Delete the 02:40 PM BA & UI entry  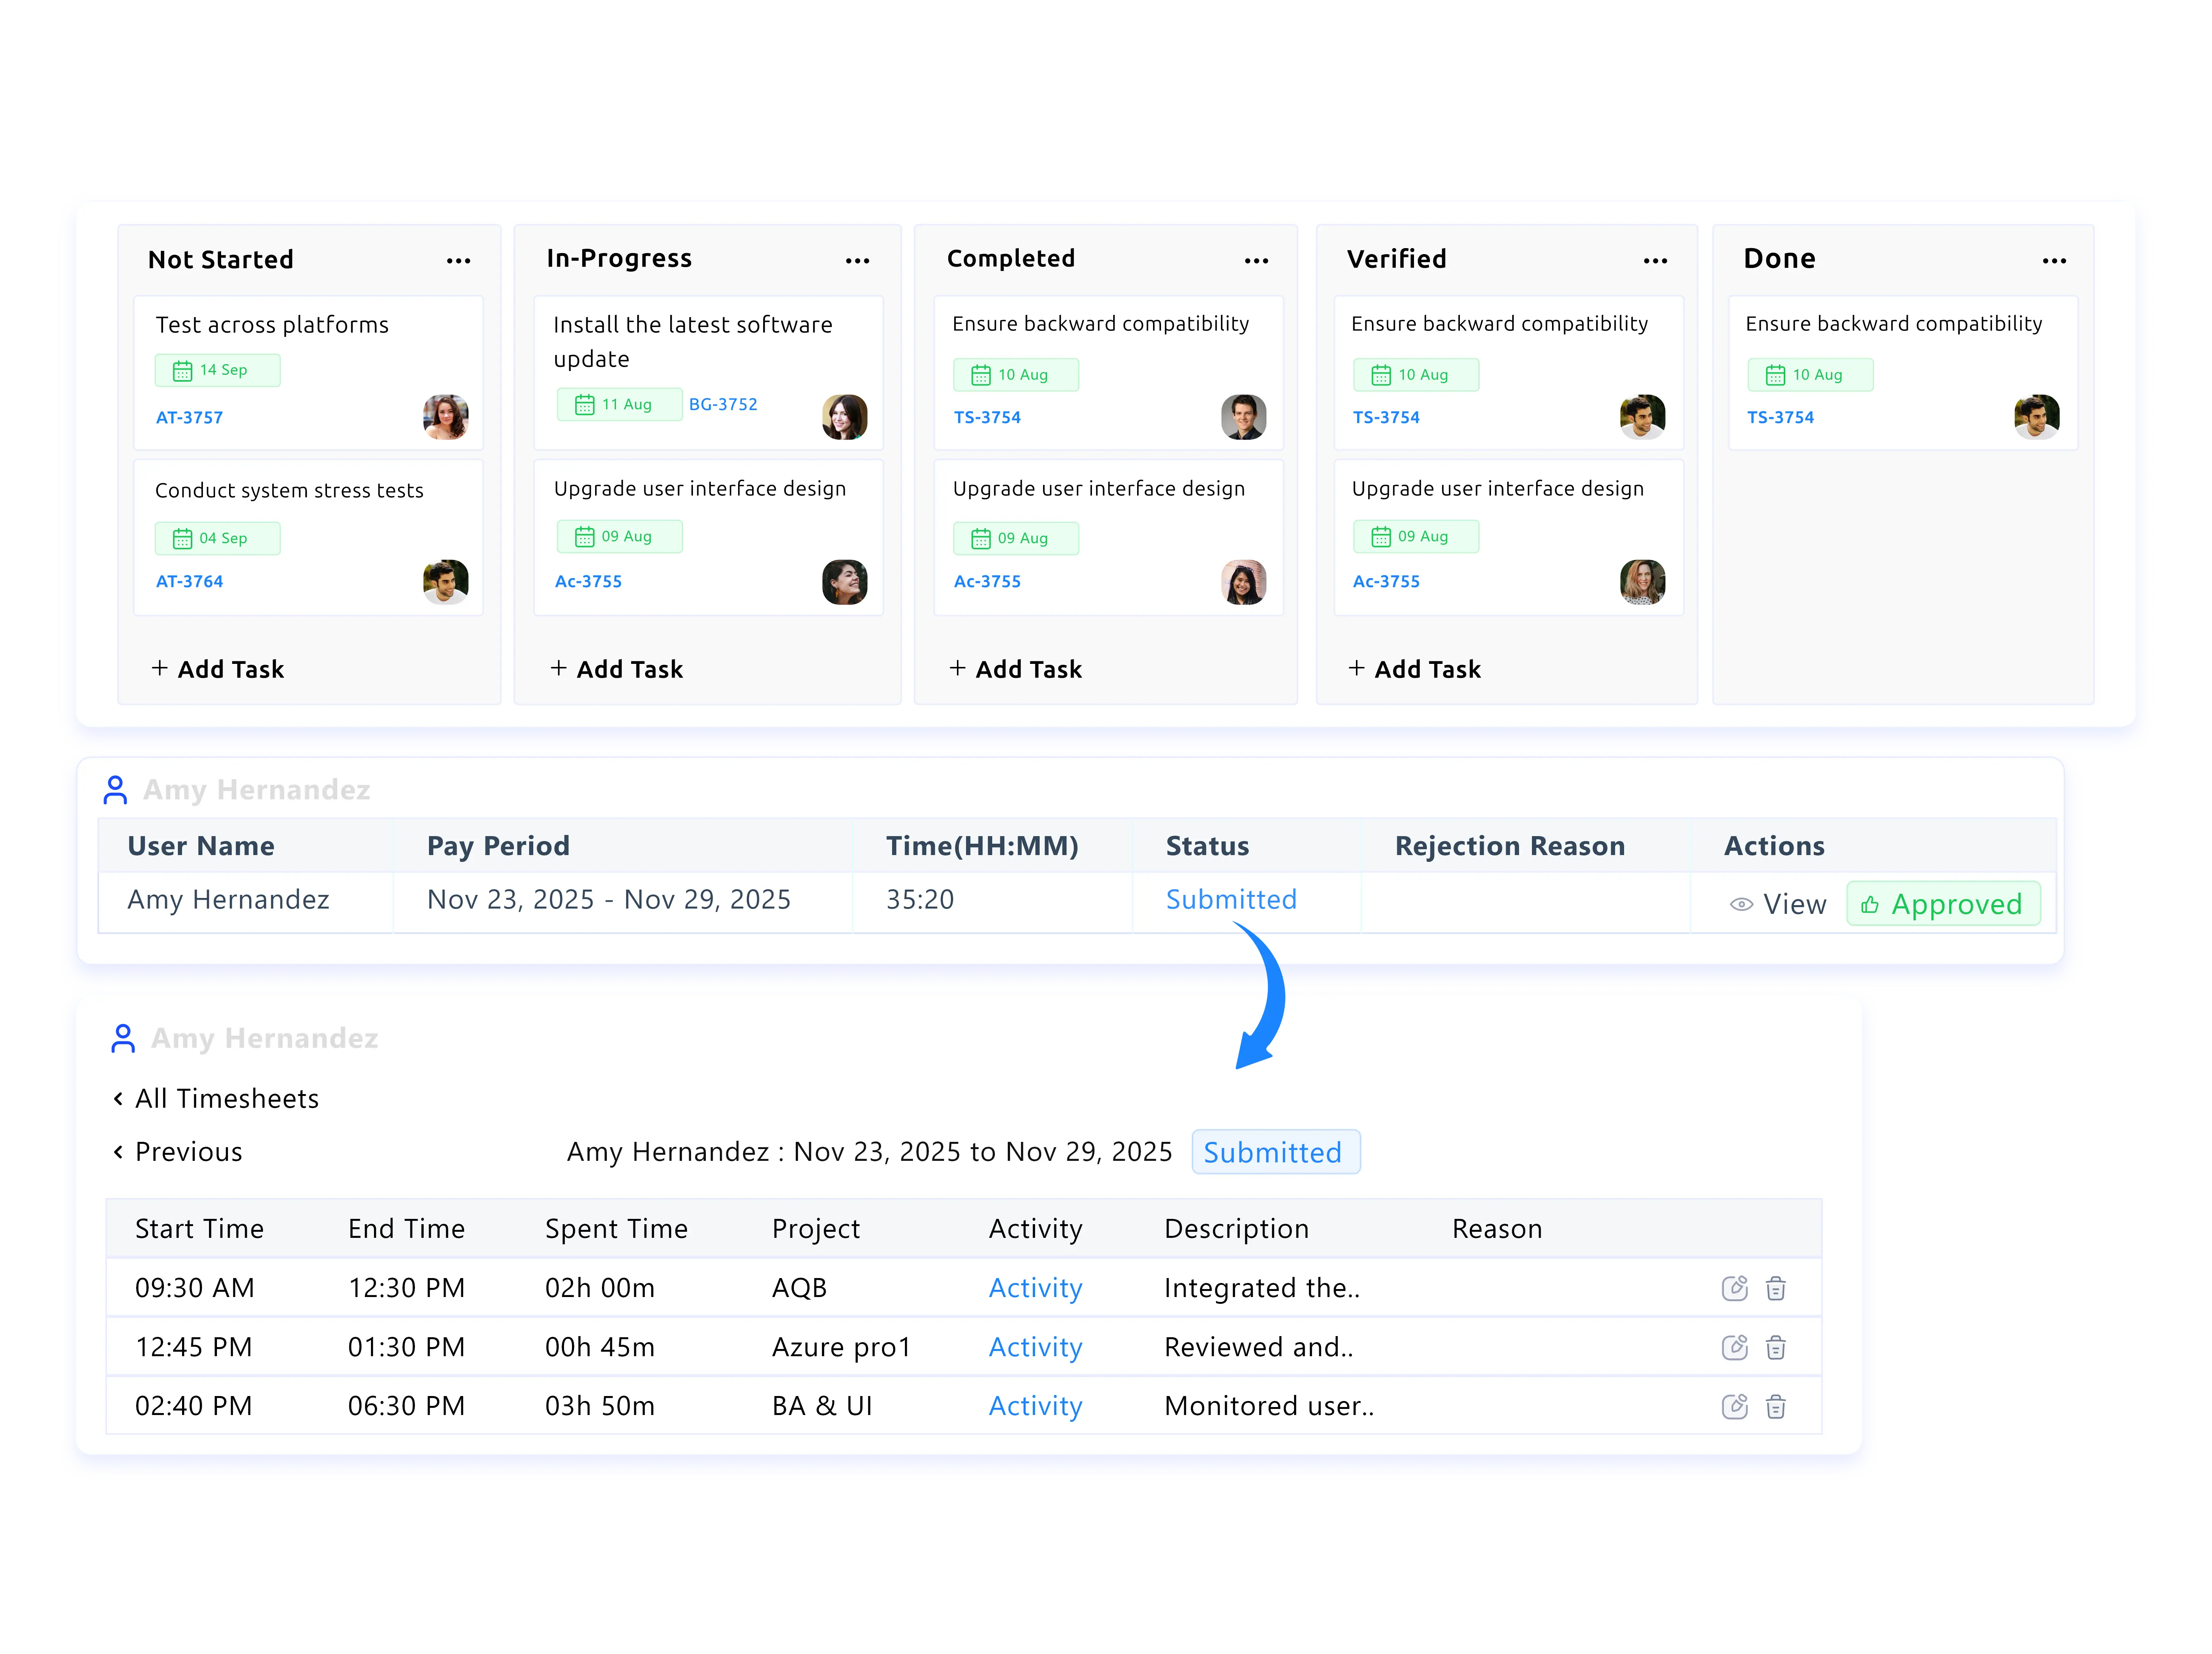(x=1776, y=1406)
